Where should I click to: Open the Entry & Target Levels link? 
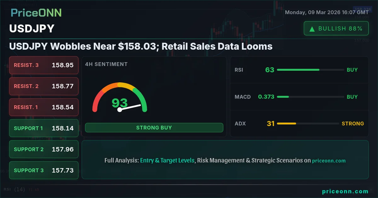click(167, 160)
